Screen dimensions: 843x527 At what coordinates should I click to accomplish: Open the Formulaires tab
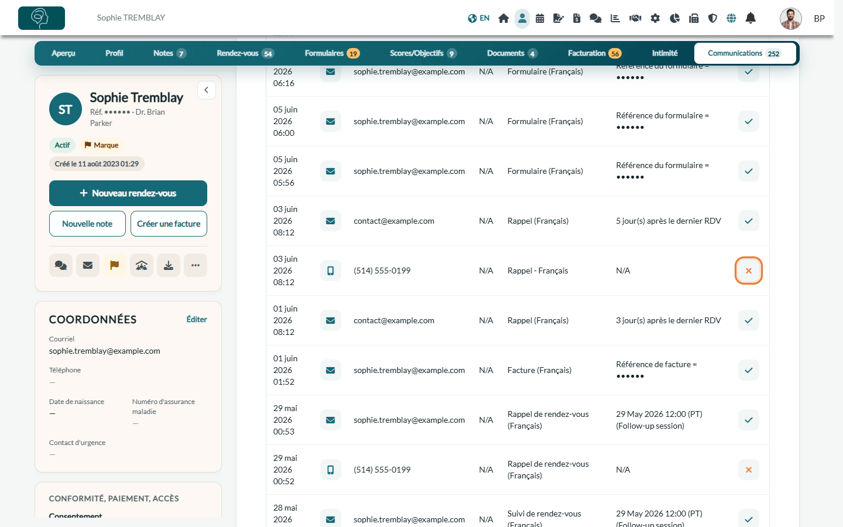point(332,53)
